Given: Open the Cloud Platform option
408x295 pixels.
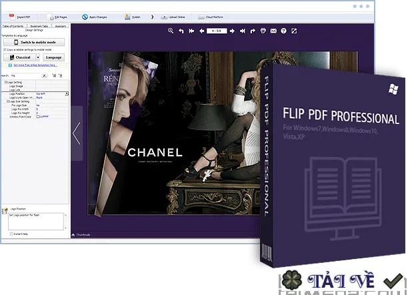Looking at the screenshot, I should tap(211, 17).
